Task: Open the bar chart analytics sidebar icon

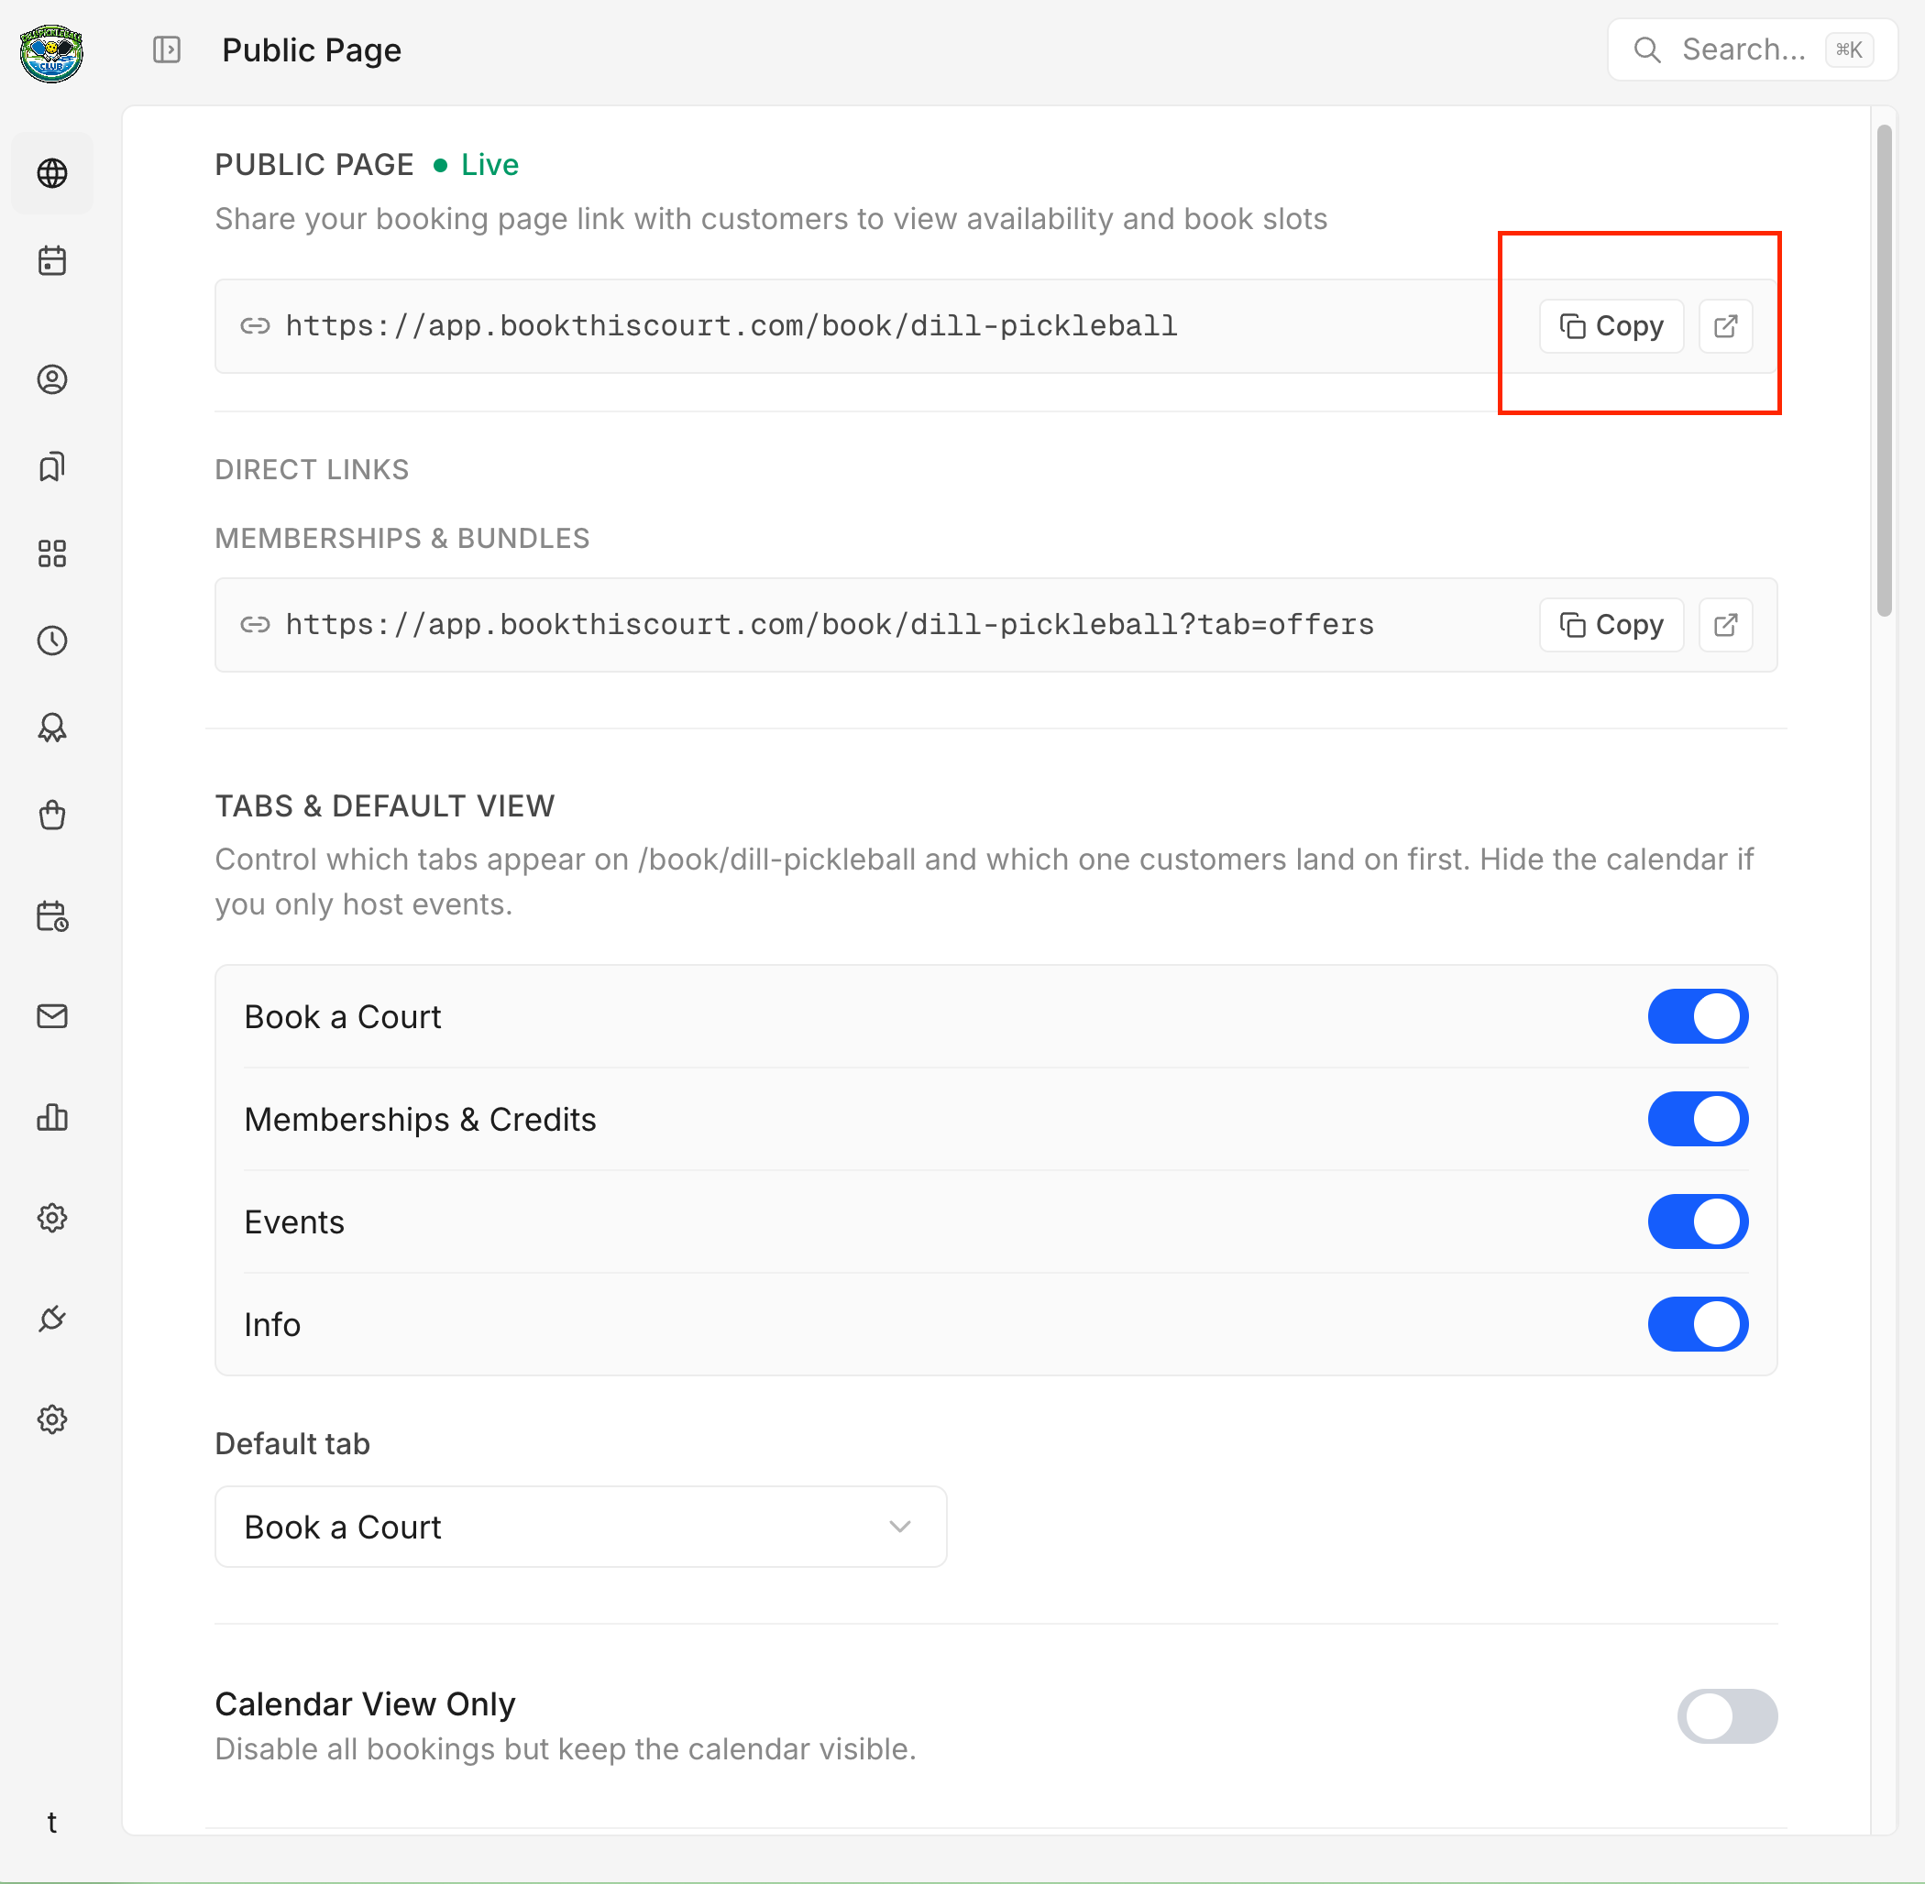Action: point(52,1117)
